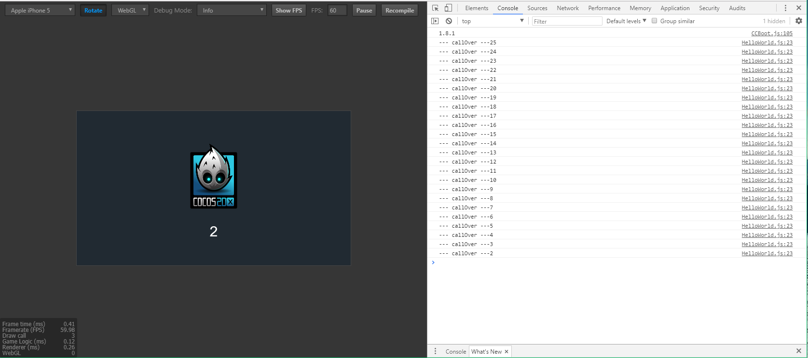Viewport: 808px width, 358px height.
Task: Open the DevTools three-dot menu
Action: pos(785,8)
